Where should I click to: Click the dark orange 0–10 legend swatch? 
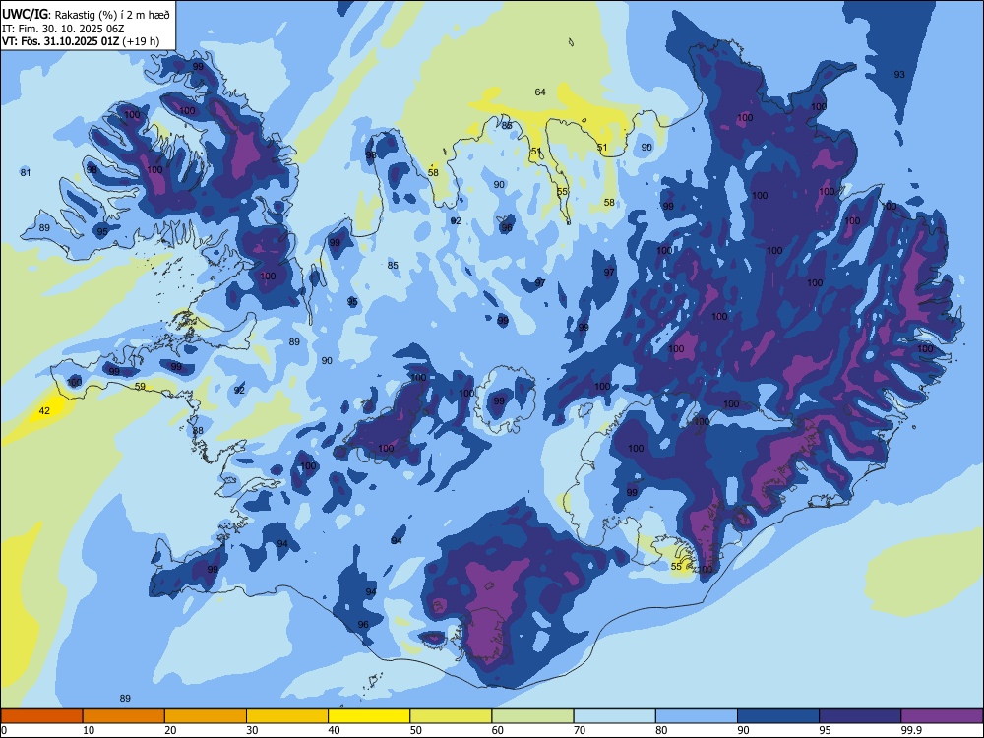(41, 716)
